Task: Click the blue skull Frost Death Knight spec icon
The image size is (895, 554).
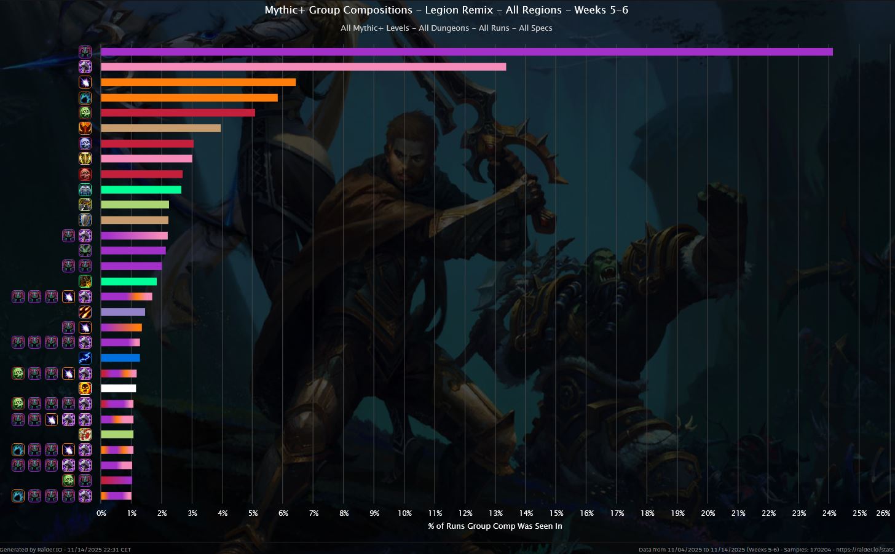Action: tap(85, 143)
